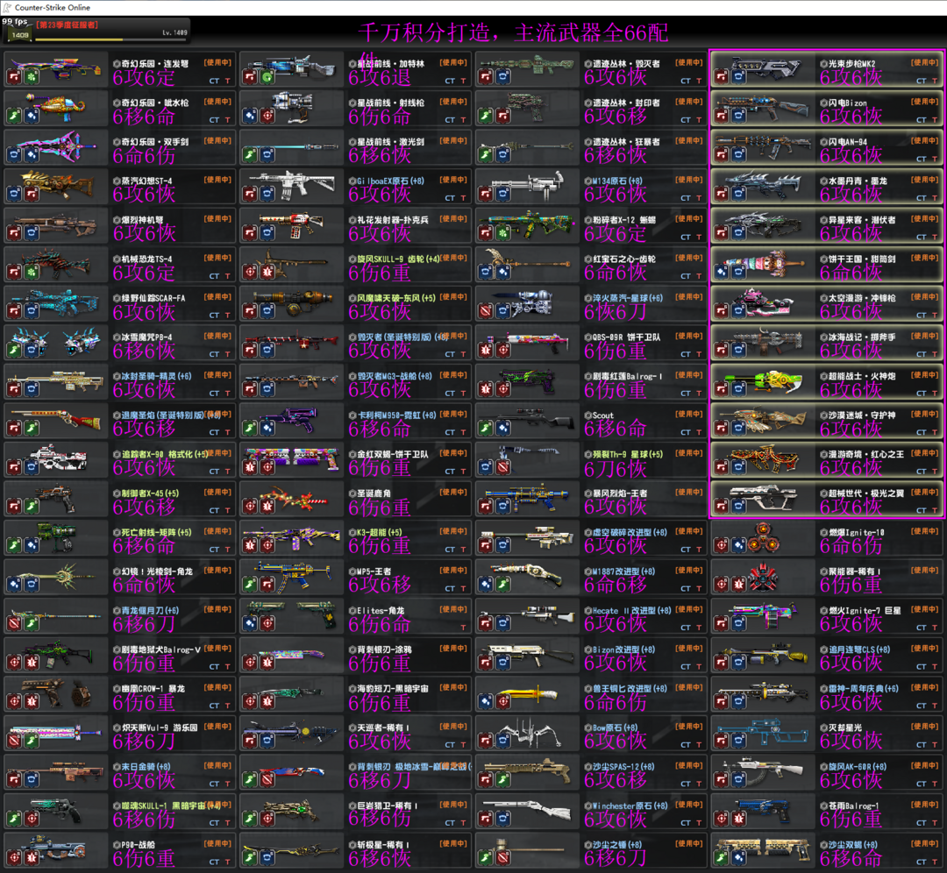Toggle the T team marker on 奇幻乐园·连发弩
Viewport: 947px width, 873px height.
(x=227, y=81)
